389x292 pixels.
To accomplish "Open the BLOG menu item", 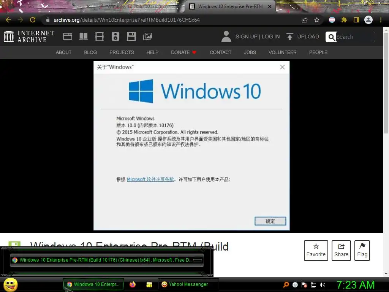I will click(90, 52).
